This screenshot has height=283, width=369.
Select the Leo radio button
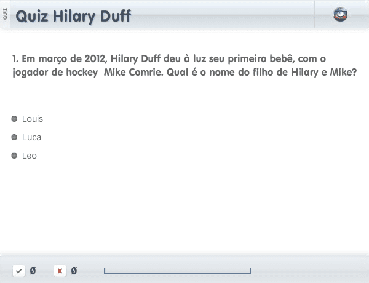[x=14, y=156]
